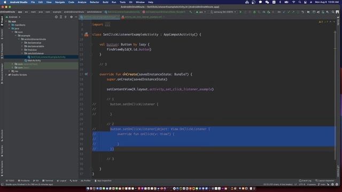The width and height of the screenshot is (342, 192).
Task: Collapse the java folder node
Action: point(10,28)
